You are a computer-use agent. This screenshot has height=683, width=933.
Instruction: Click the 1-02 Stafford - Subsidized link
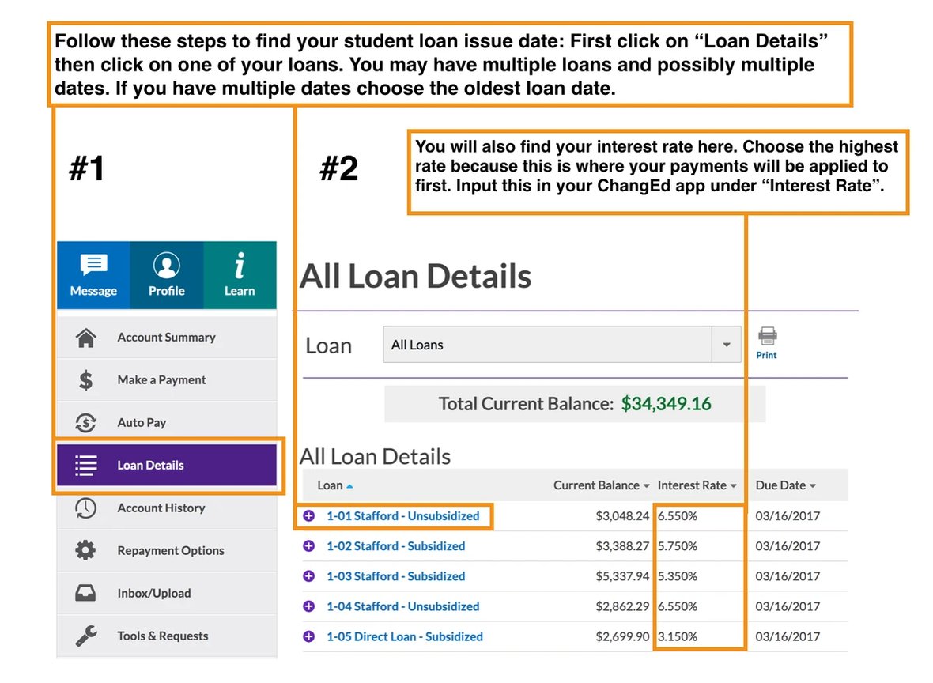[x=395, y=545]
